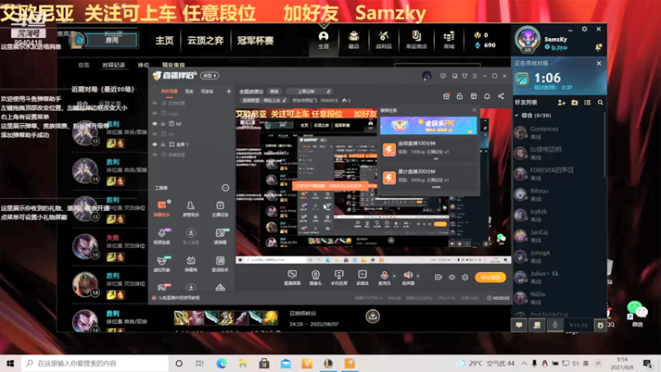The width and height of the screenshot is (661, 372).
Task: Click the gift box icon in streaming toolbar
Action: [x=446, y=96]
